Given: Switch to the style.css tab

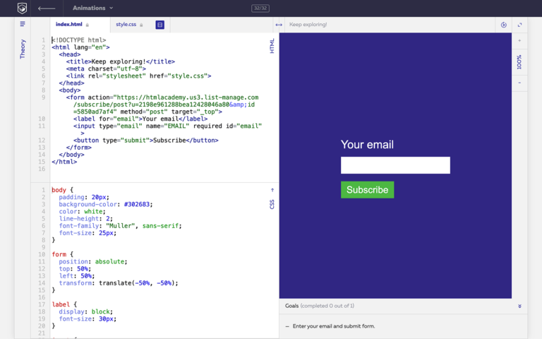Looking at the screenshot, I should [129, 25].
